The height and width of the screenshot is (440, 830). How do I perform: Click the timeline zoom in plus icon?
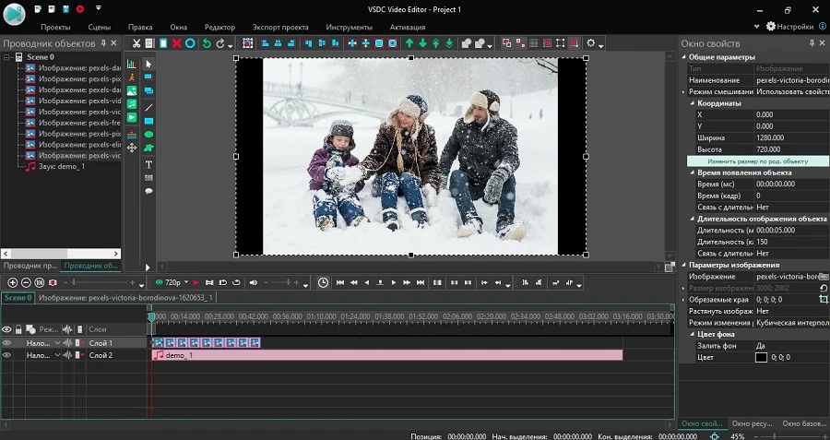(x=13, y=283)
